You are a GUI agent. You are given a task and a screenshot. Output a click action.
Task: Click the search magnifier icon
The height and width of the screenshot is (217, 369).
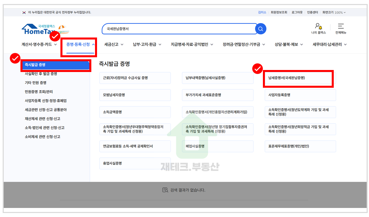(260, 29)
